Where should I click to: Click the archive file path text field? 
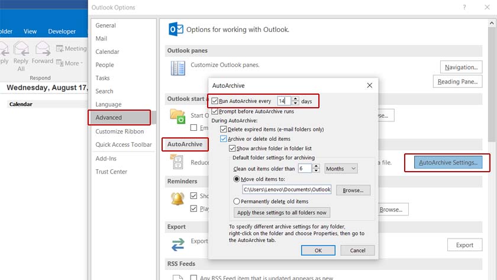point(287,189)
